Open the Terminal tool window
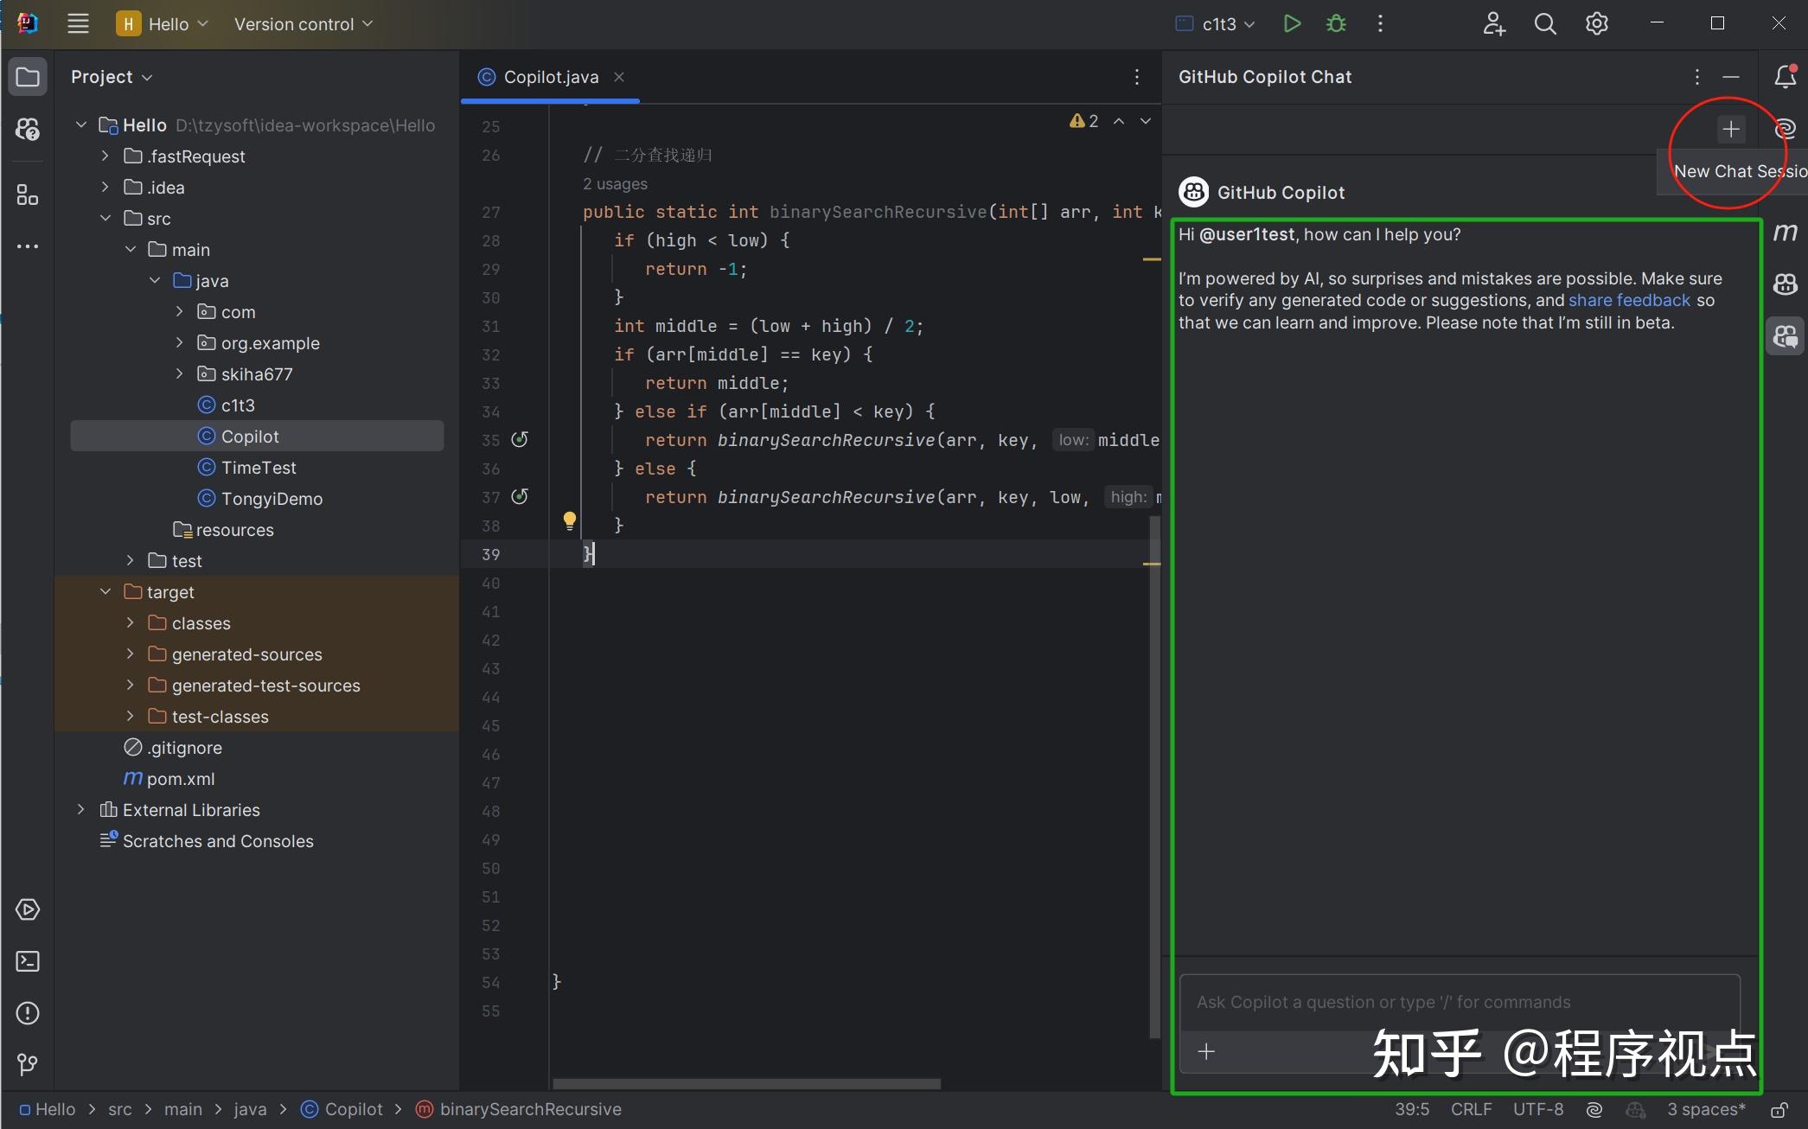1808x1129 pixels. [x=27, y=960]
